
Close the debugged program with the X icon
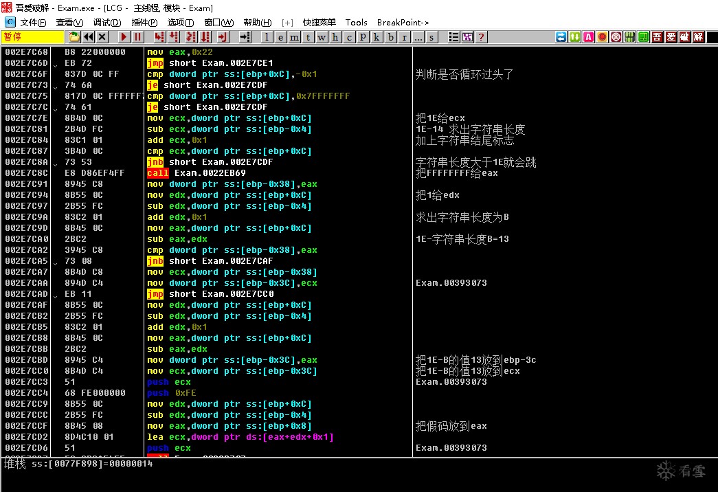pyautogui.click(x=102, y=37)
